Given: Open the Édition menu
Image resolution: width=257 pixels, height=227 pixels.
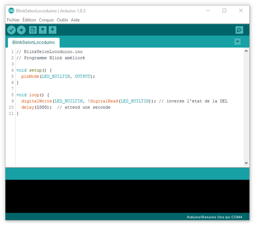Looking at the screenshot, I should click(29, 20).
